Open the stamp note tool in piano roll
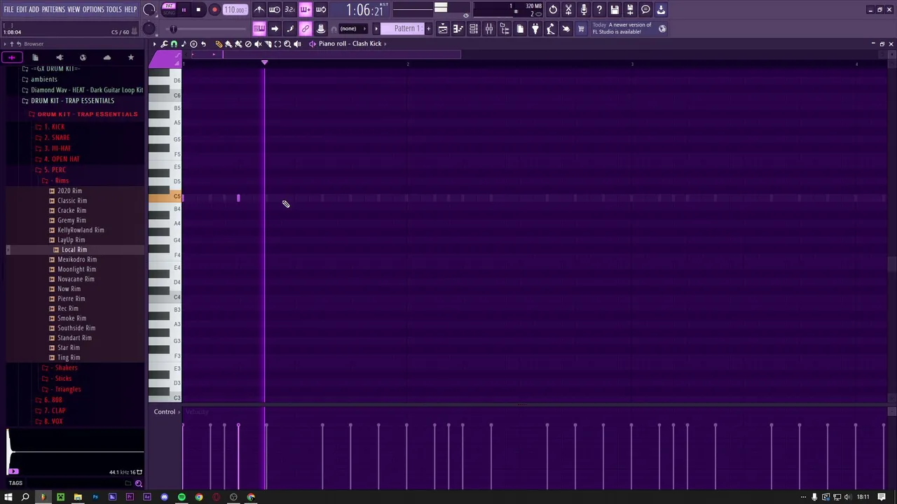Image resolution: width=897 pixels, height=504 pixels. pos(184,43)
